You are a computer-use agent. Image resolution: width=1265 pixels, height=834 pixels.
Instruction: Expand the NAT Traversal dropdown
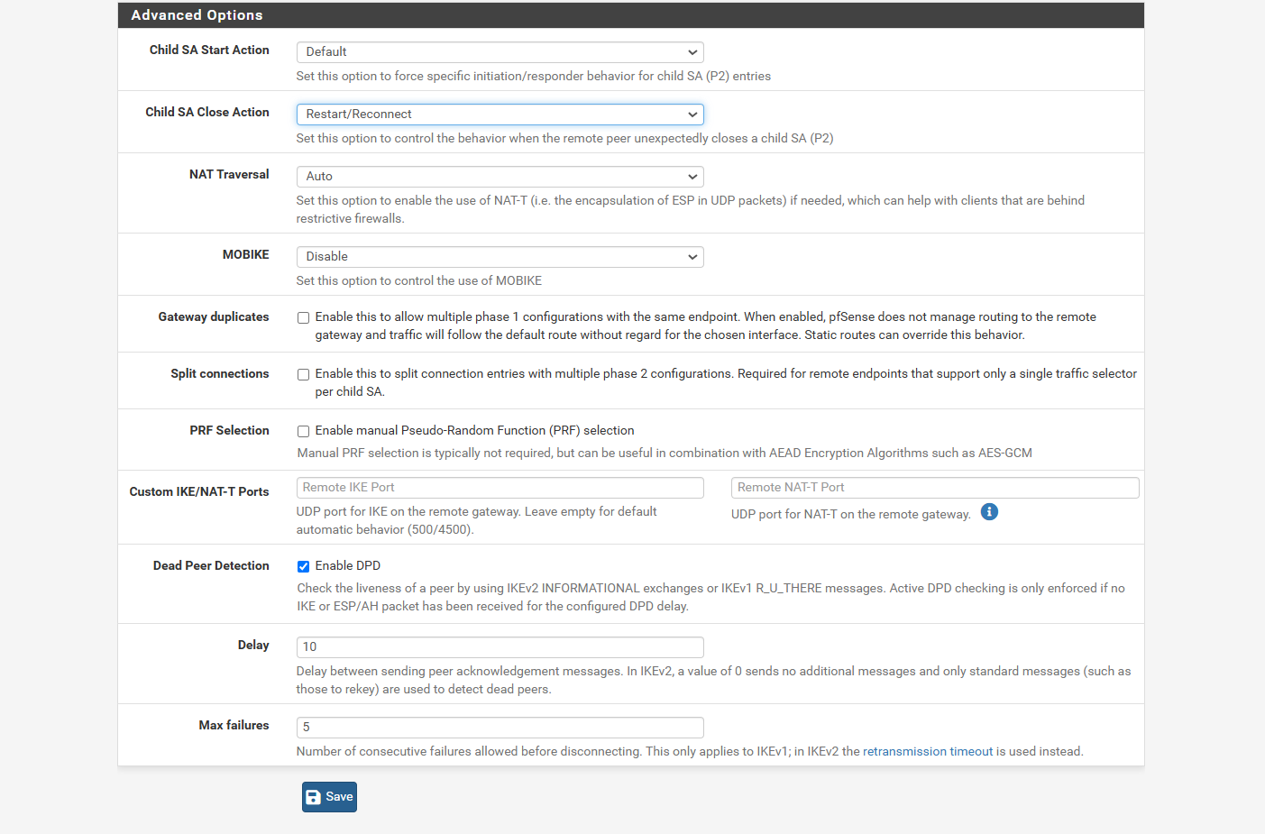point(500,177)
